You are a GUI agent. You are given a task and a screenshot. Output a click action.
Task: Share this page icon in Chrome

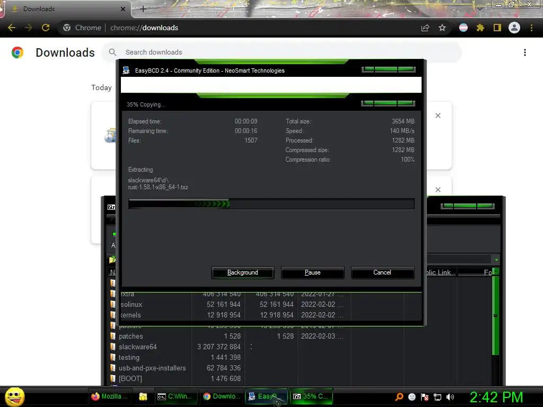(x=425, y=28)
